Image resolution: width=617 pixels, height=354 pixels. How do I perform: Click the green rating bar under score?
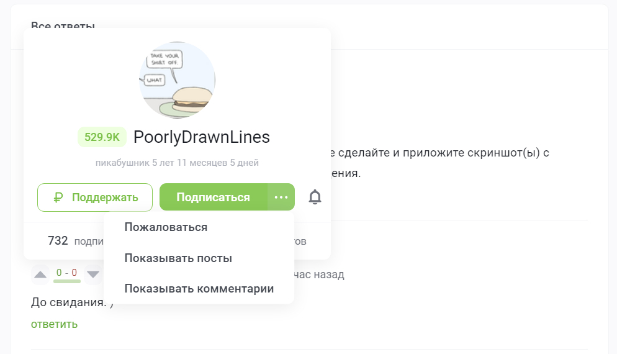[66, 281]
